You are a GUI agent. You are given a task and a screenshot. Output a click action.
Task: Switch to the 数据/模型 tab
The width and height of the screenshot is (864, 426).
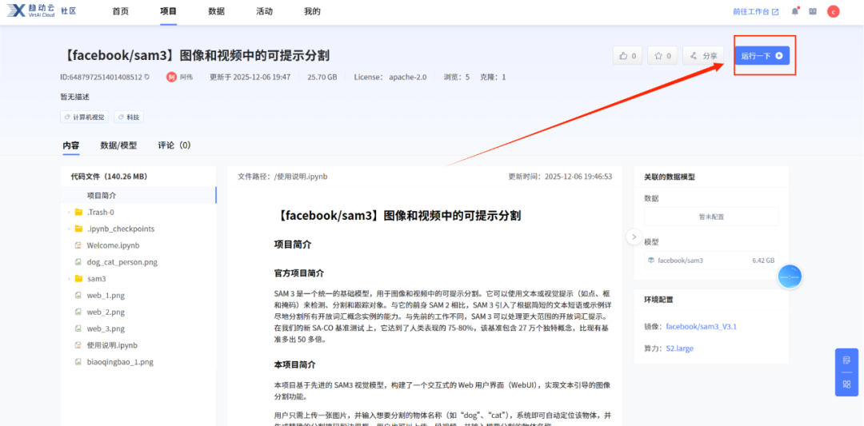point(118,145)
